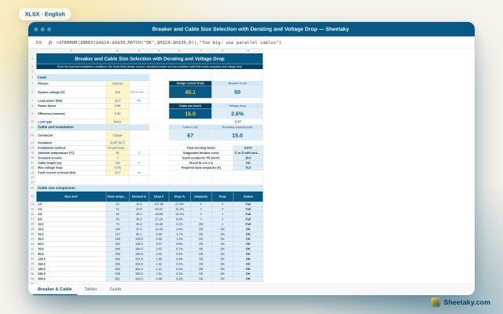Image resolution: width=503 pixels, height=314 pixels.
Task: Click the System voltage input value cell
Action: 117,92
